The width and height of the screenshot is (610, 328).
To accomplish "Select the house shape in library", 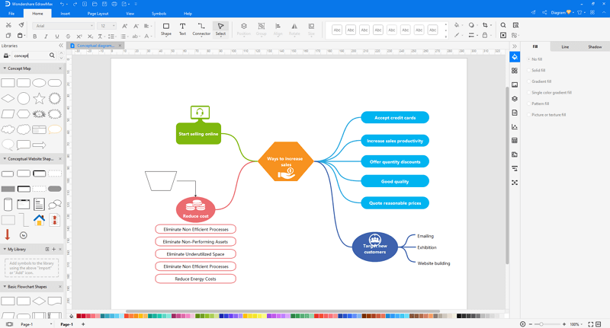I will click(39, 220).
